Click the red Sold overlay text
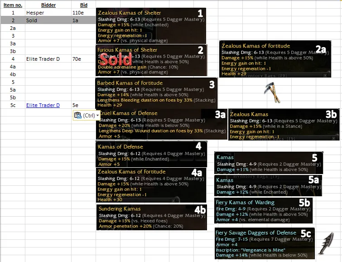Screen dimensions: 342x262 [116, 59]
